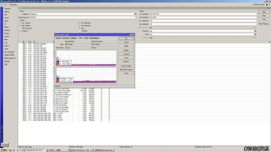
Task: Open the VLAN Id filter dropdown
Action: point(255,38)
